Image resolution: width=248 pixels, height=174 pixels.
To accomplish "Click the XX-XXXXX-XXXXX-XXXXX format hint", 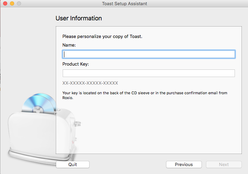I will 90,83.
